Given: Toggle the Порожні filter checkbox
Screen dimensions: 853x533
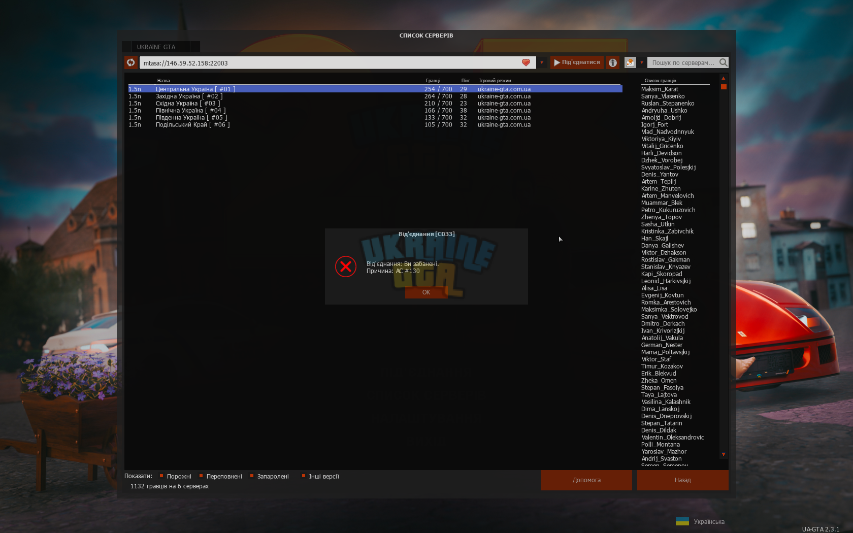Looking at the screenshot, I should (x=161, y=476).
